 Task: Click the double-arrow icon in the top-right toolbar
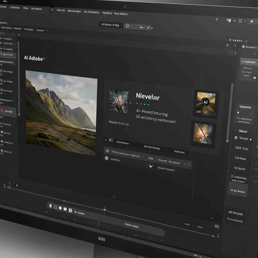234,21
